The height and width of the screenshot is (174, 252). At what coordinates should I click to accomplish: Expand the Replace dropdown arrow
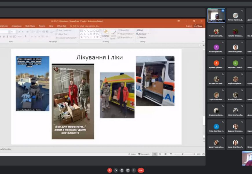pyautogui.click(x=147, y=34)
